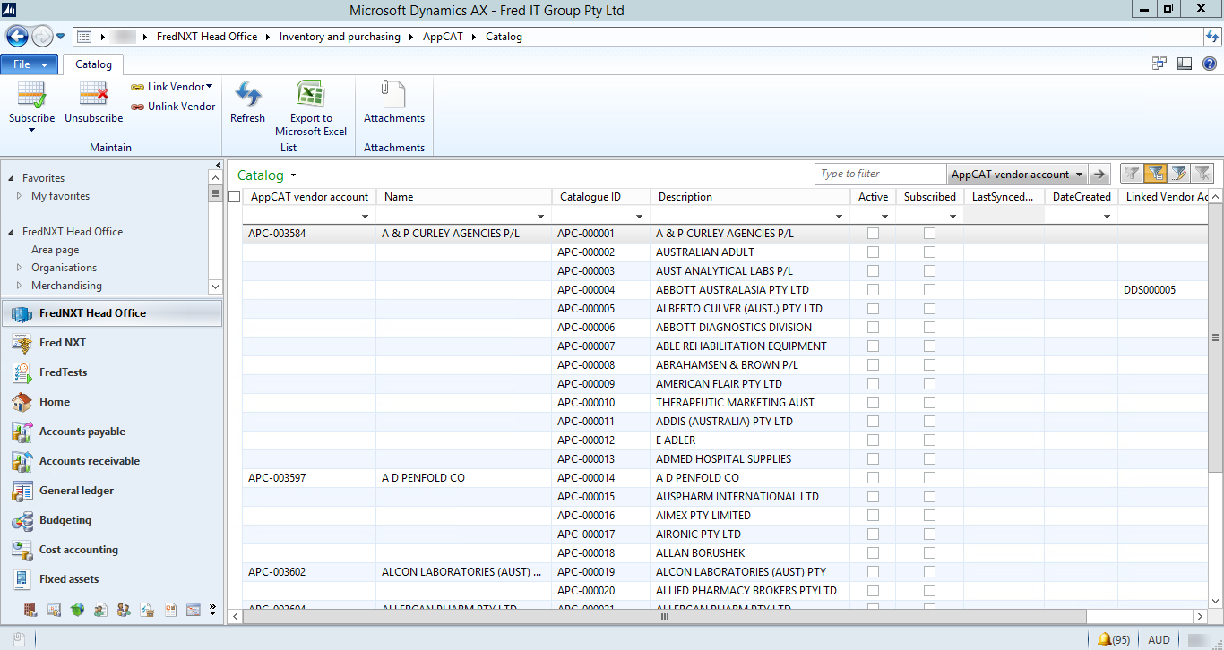Open the File menu tab
Image resolution: width=1224 pixels, height=650 pixels.
point(30,64)
